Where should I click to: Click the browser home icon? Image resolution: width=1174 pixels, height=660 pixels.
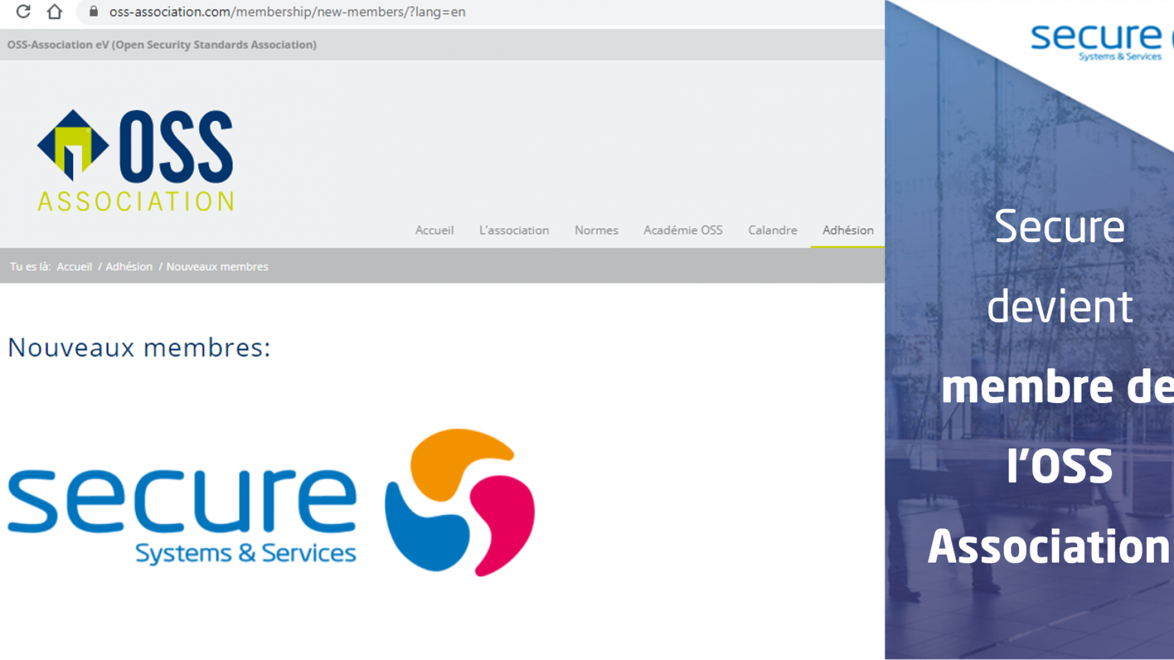tap(55, 11)
